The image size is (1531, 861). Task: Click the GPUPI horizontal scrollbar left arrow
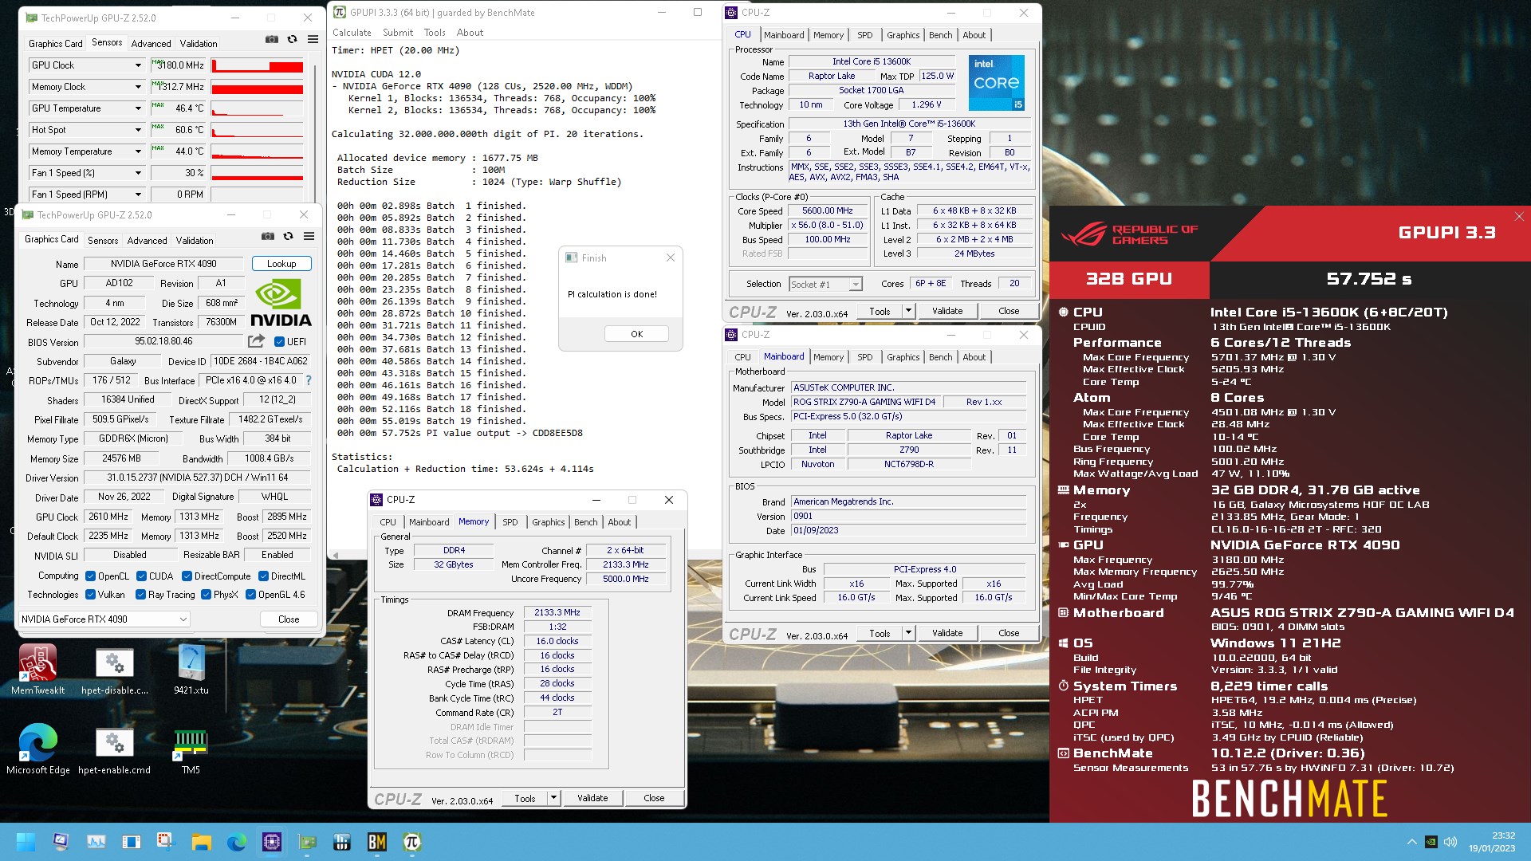click(x=336, y=555)
